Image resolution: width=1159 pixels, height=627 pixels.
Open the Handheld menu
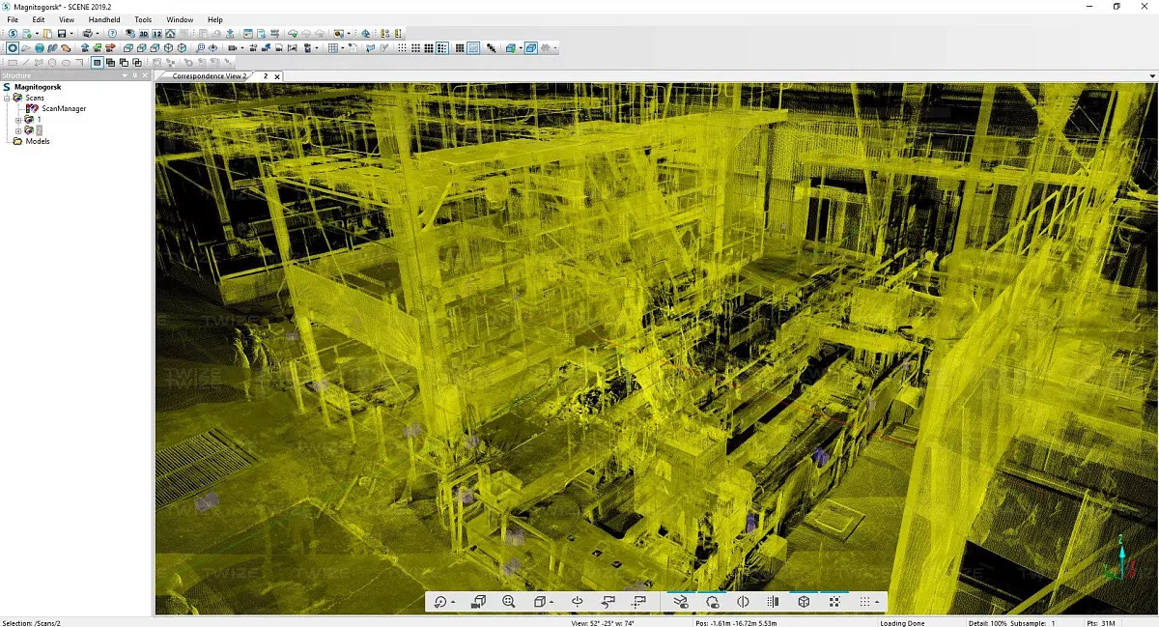click(104, 19)
